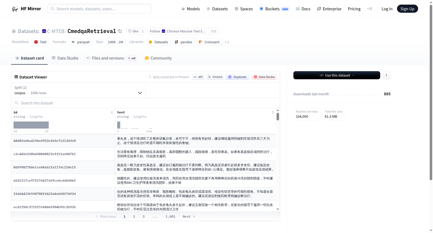Click the Dataset Viewer table icon
Viewport: 433px width, 233px height.
tap(16, 77)
